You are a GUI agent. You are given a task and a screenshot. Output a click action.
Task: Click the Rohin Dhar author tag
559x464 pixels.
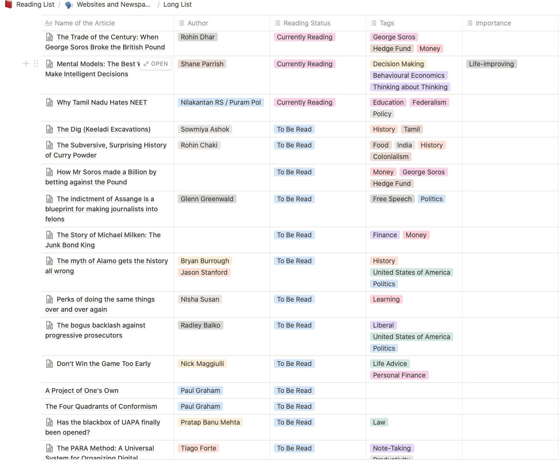pyautogui.click(x=198, y=37)
